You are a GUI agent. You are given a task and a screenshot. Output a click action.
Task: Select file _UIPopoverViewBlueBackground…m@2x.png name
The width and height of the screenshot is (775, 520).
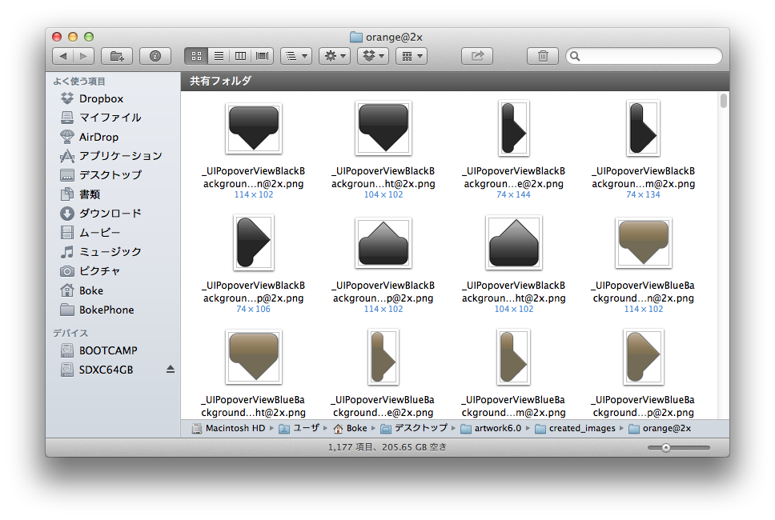click(x=513, y=406)
